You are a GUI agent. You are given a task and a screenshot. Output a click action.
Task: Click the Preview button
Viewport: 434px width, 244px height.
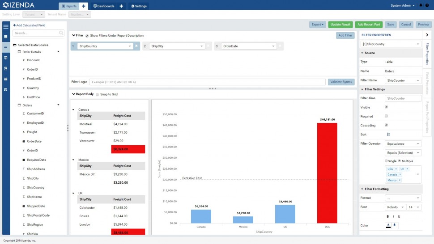pyautogui.click(x=423, y=25)
